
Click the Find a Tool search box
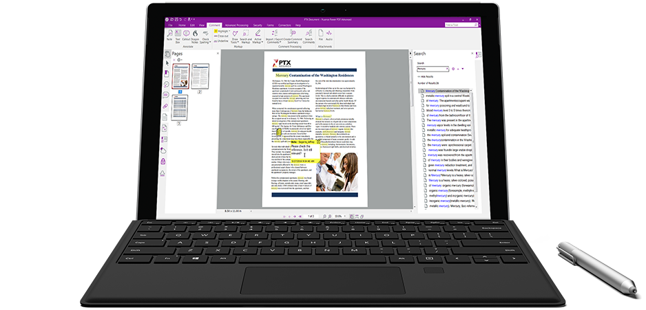tap(459, 25)
